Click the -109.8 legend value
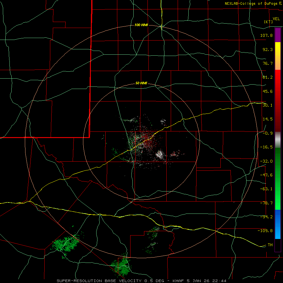Screen dimensions: 283x283 (265, 231)
